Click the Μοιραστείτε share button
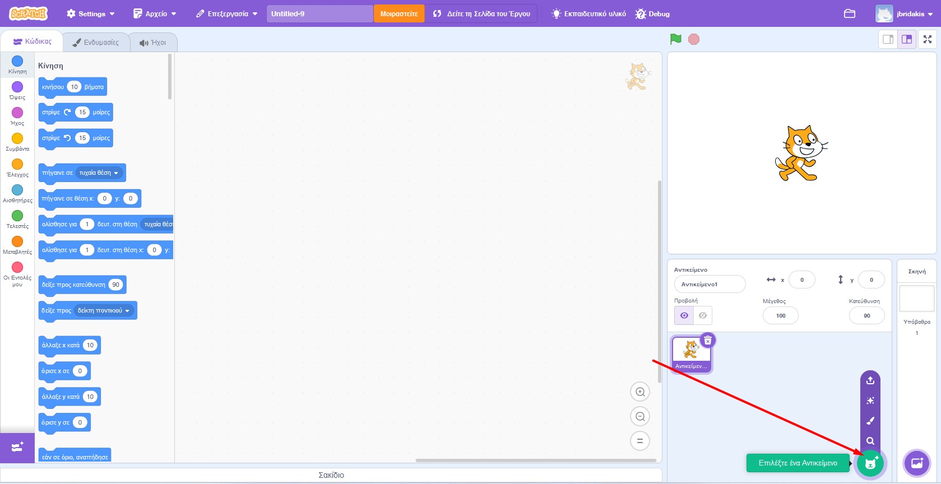 tap(399, 13)
